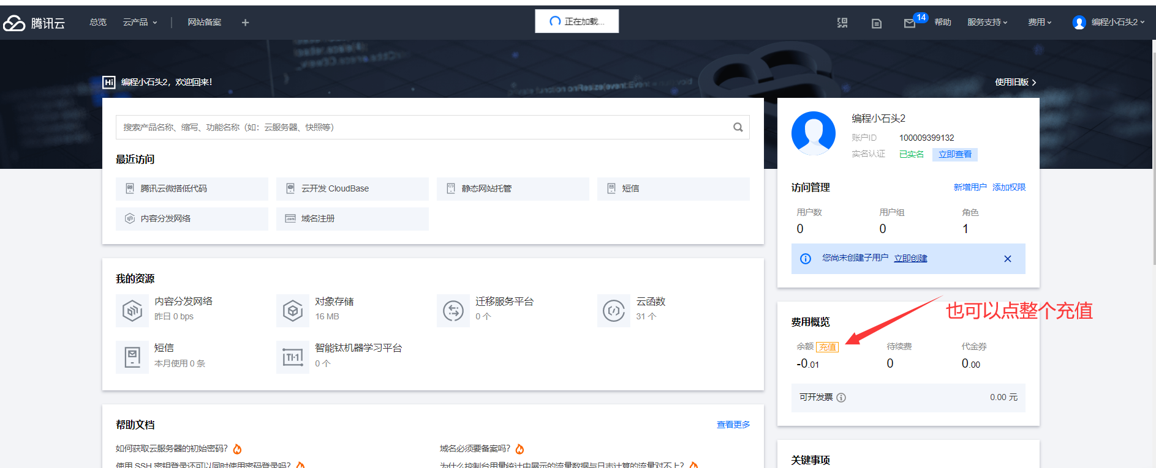This screenshot has height=468, width=1156.
Task: Open 静态网站托管 recent item
Action: click(x=513, y=188)
